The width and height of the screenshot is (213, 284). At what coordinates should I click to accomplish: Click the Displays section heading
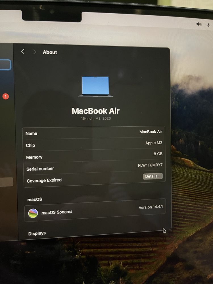[x=37, y=233]
